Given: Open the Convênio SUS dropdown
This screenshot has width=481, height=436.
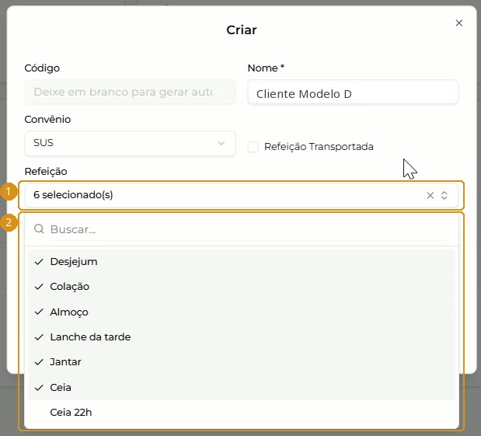Looking at the screenshot, I should pyautogui.click(x=130, y=143).
